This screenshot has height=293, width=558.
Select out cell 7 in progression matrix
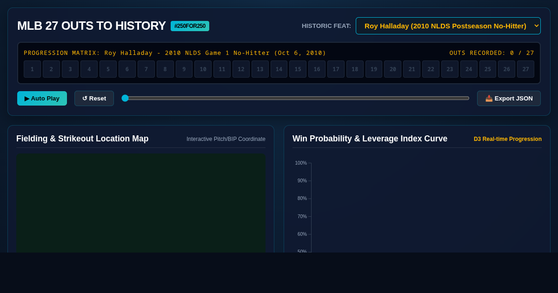coord(146,69)
